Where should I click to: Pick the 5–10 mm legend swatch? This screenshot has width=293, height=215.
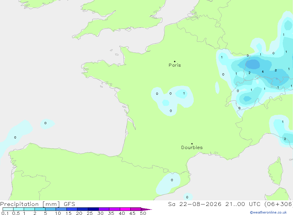tap(51, 209)
